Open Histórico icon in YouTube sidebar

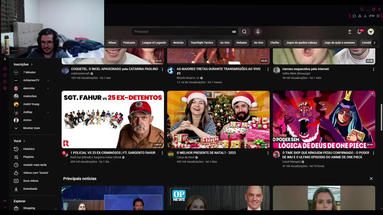(16, 149)
